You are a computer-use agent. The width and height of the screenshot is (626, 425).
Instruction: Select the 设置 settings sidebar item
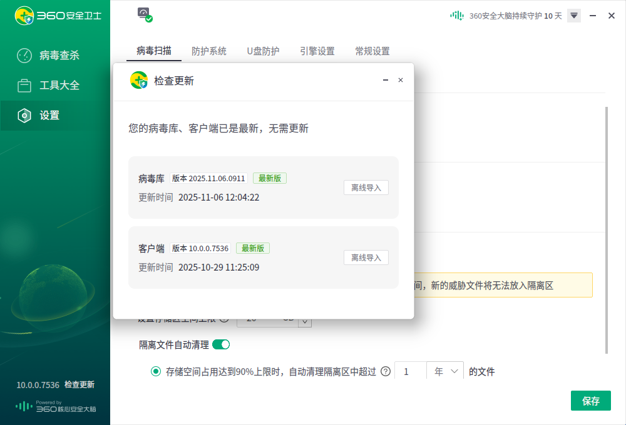(x=54, y=115)
